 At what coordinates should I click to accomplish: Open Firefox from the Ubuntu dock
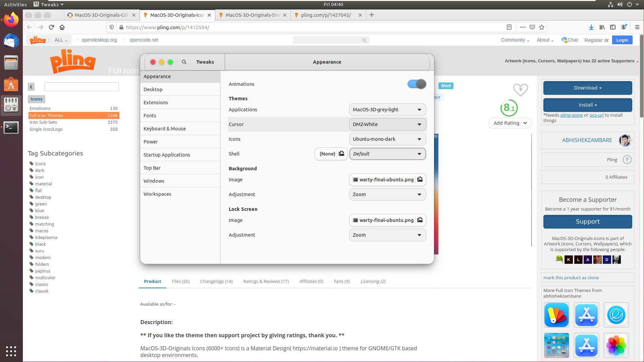(x=11, y=20)
